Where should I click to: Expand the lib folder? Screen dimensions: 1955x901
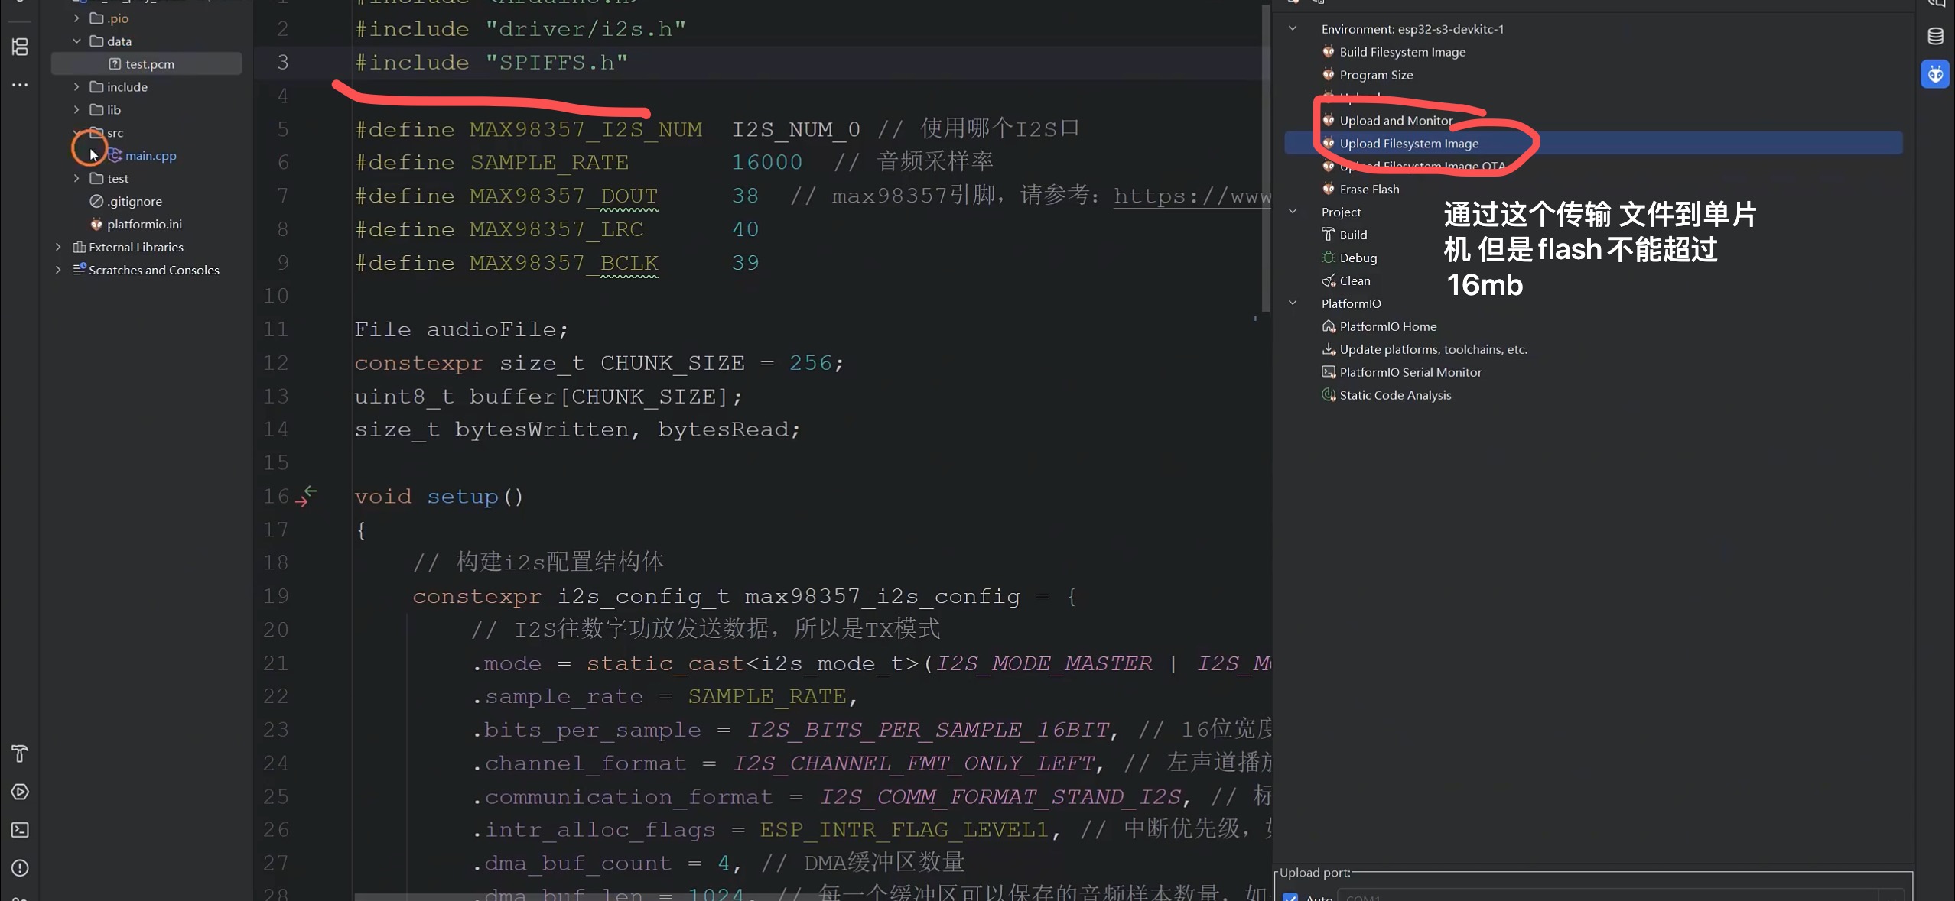76,110
